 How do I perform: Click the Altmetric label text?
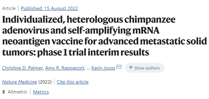click(18, 92)
